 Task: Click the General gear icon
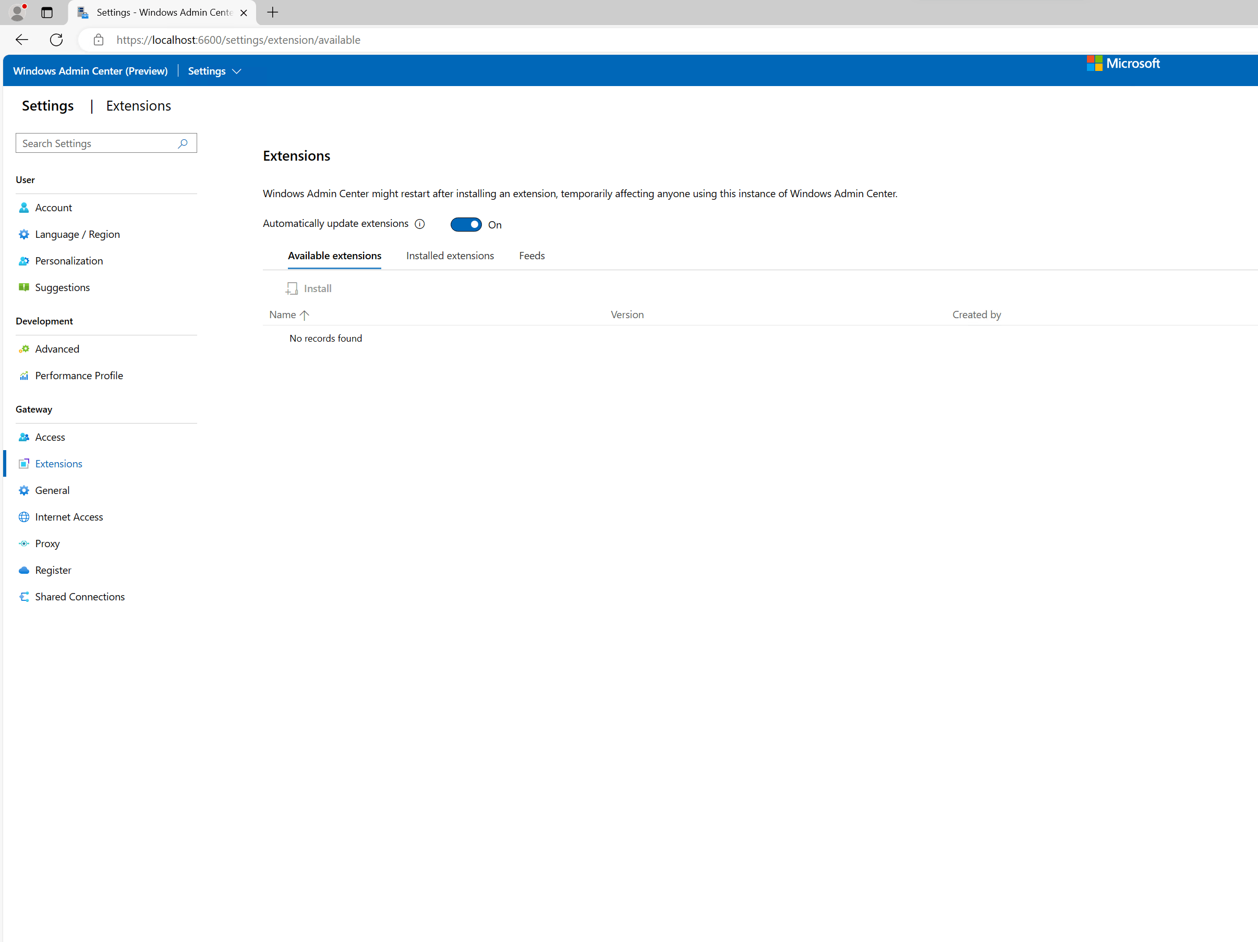[24, 490]
